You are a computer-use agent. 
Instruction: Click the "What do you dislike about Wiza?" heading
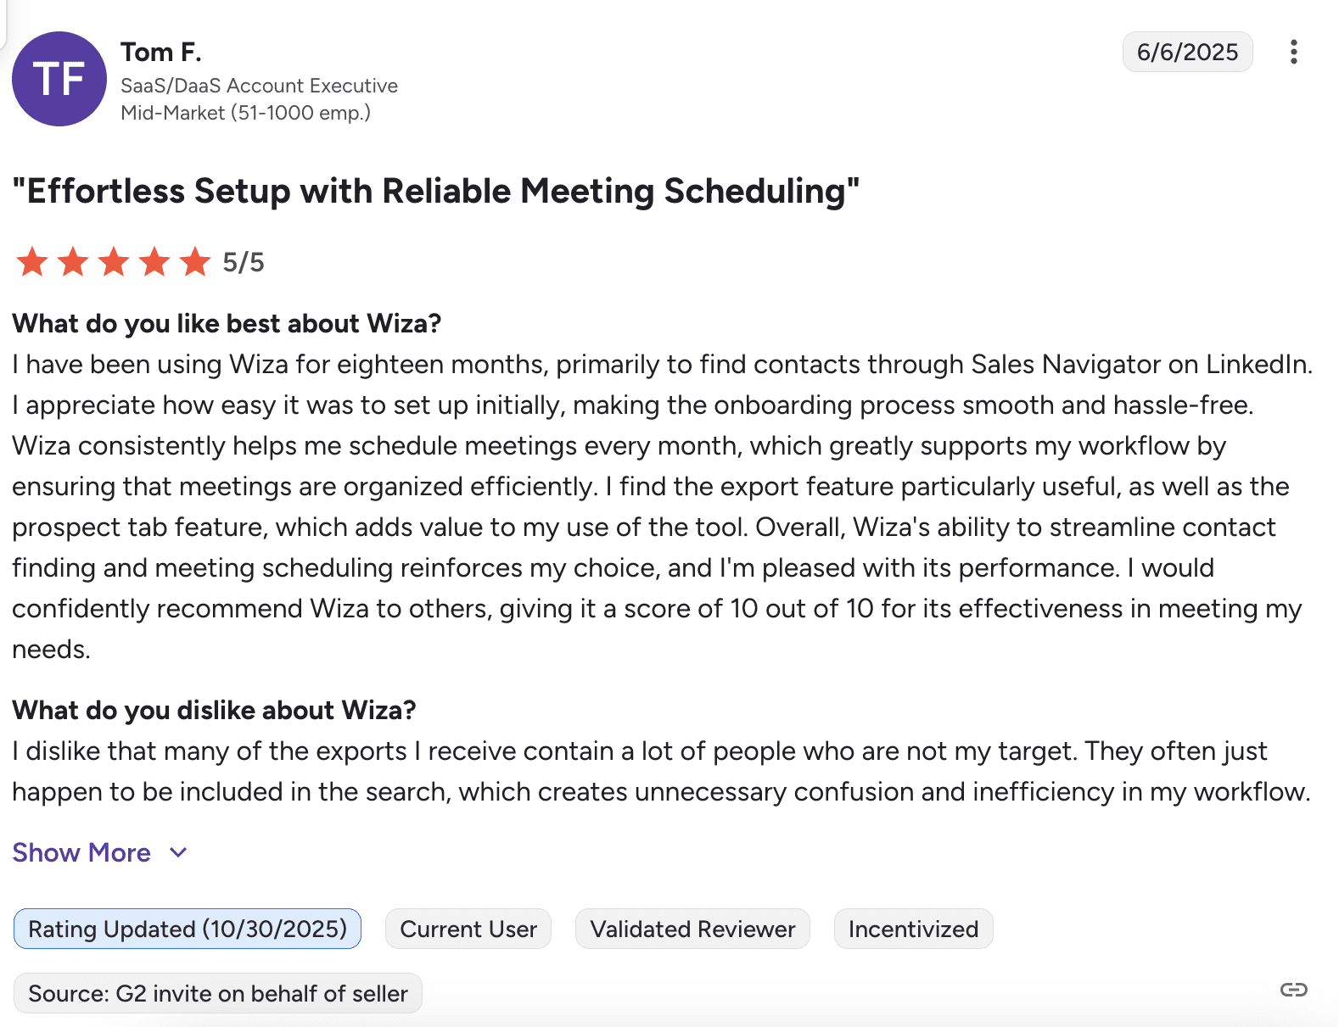pyautogui.click(x=214, y=710)
